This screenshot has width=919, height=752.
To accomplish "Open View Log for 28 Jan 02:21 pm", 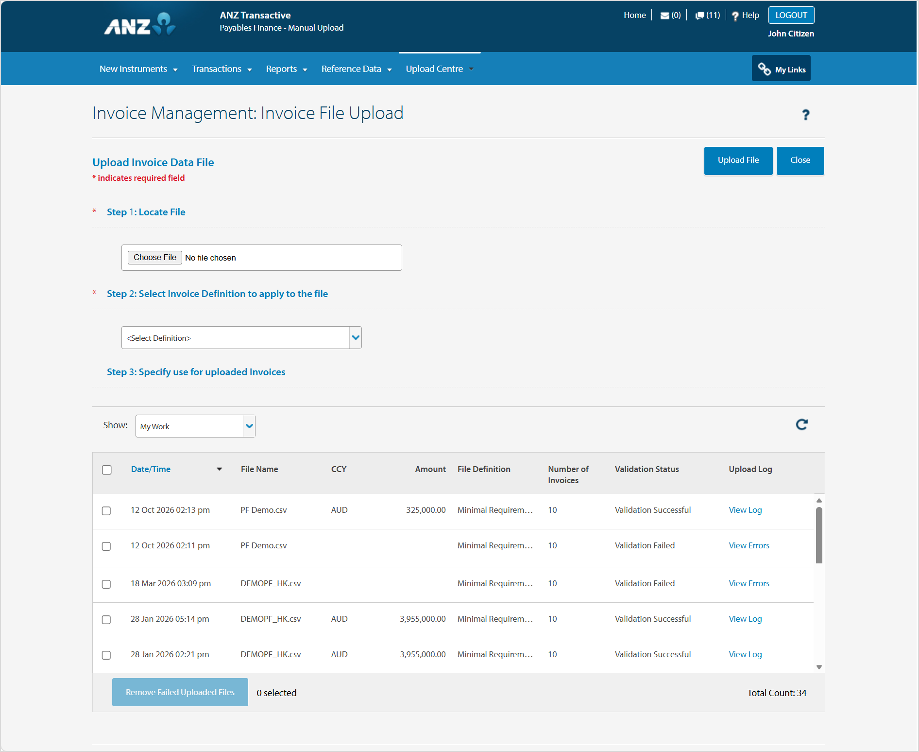I will [x=745, y=655].
